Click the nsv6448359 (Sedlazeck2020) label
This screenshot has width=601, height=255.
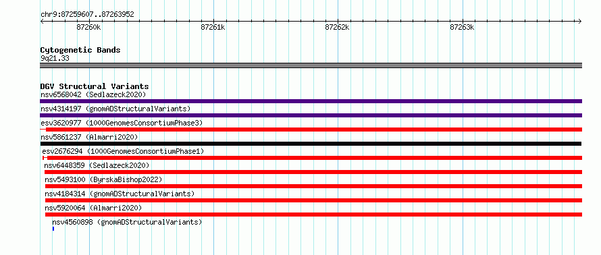click(97, 165)
